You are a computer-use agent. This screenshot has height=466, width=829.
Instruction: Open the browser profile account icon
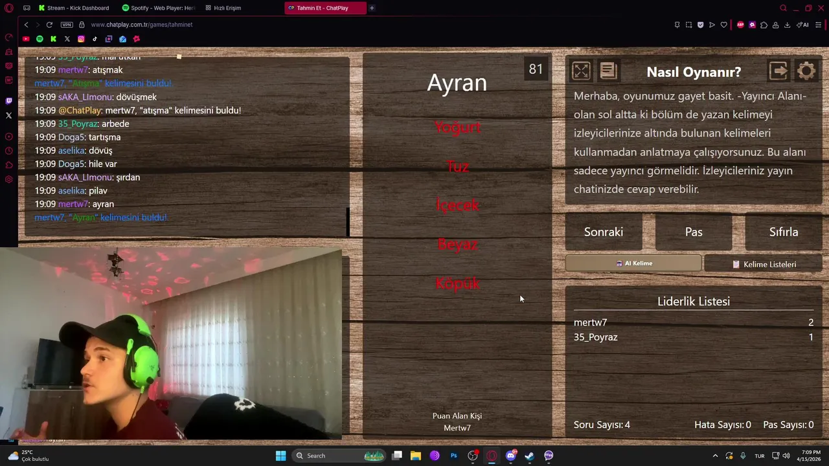pyautogui.click(x=776, y=25)
